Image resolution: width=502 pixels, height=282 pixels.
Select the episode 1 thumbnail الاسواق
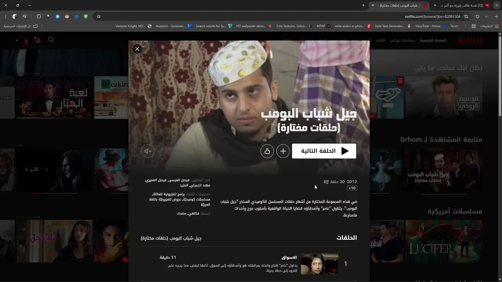point(320,264)
